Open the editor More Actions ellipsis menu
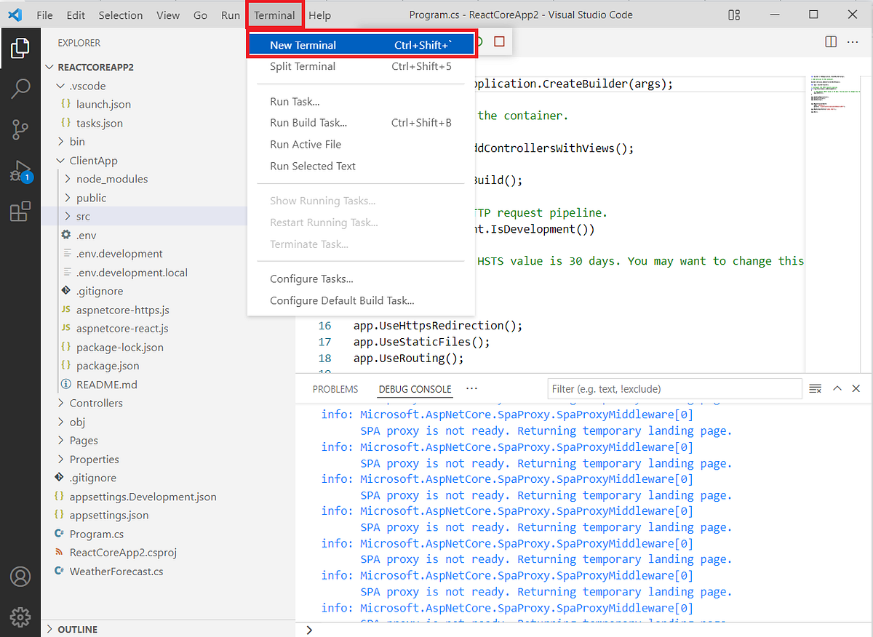 pos(853,41)
